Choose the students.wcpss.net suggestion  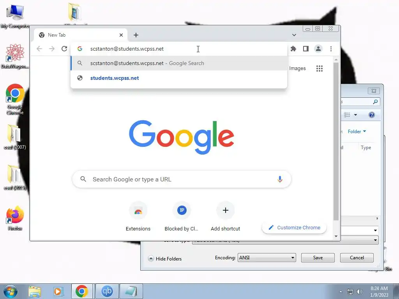coord(179,78)
